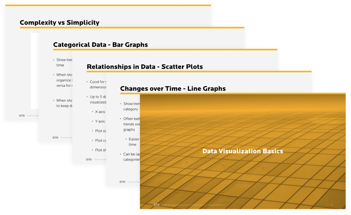
Task: Click the footer copyright text on the orange slide
Action: 194,205
